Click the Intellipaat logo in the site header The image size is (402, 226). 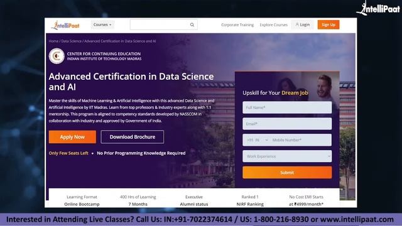[x=65, y=25]
